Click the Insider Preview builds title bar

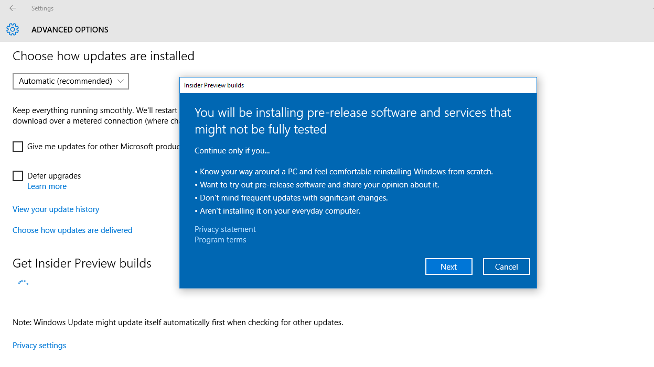(358, 85)
